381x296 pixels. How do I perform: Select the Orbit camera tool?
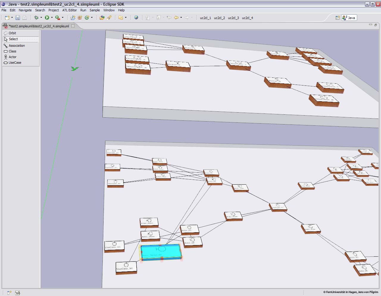point(21,33)
